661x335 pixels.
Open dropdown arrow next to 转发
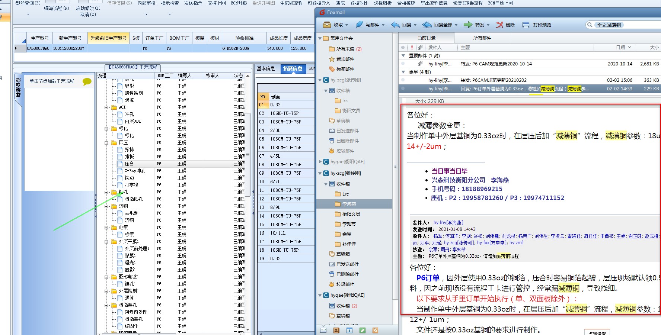488,25
